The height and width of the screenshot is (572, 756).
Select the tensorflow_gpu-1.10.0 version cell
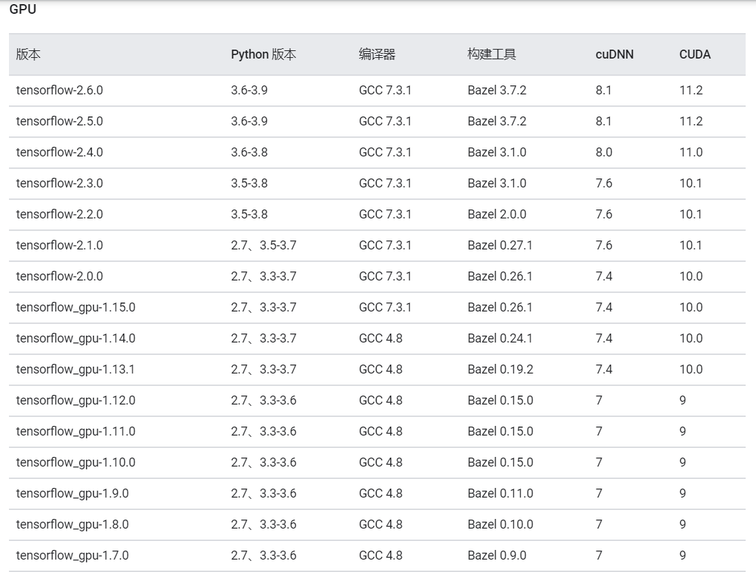tap(76, 462)
